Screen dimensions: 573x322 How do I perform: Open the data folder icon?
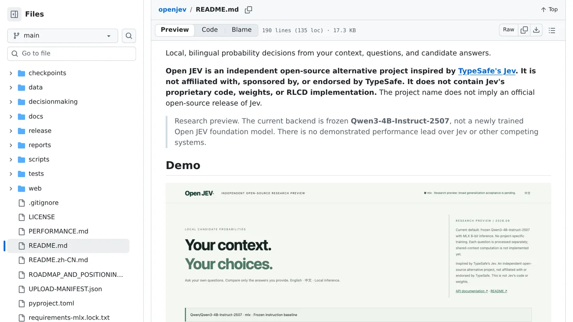(21, 87)
